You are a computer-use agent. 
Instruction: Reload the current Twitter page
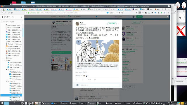(9, 13)
